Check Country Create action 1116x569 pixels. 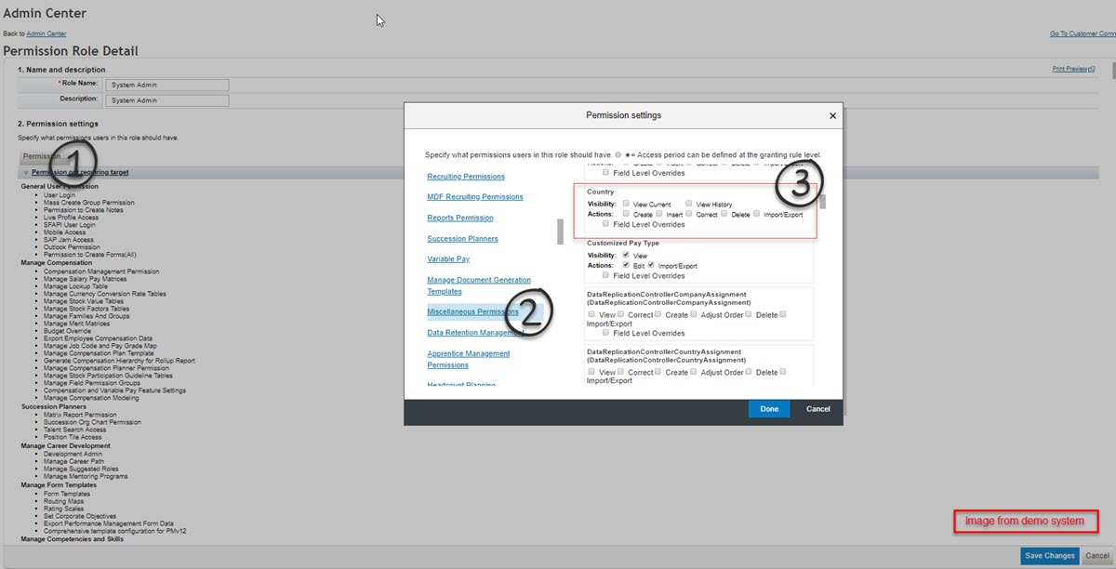pyautogui.click(x=626, y=213)
